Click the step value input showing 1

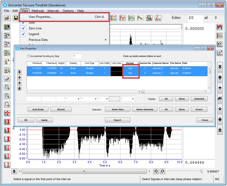[x=77, y=56]
